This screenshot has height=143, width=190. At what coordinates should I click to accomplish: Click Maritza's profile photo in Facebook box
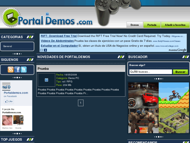tap(7, 120)
